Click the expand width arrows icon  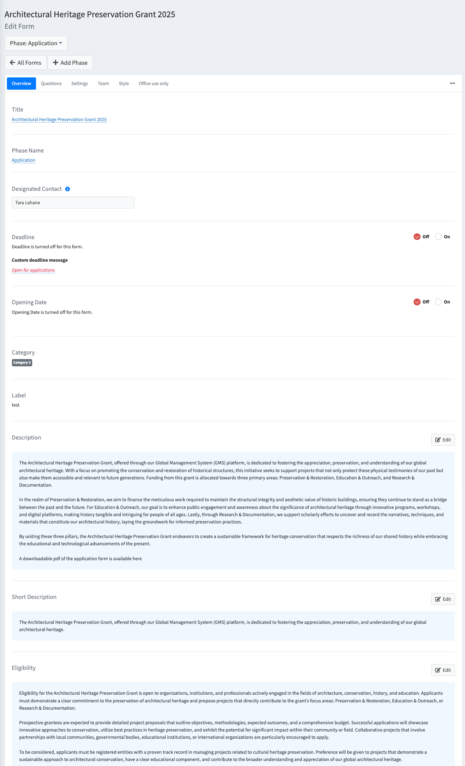(x=452, y=83)
